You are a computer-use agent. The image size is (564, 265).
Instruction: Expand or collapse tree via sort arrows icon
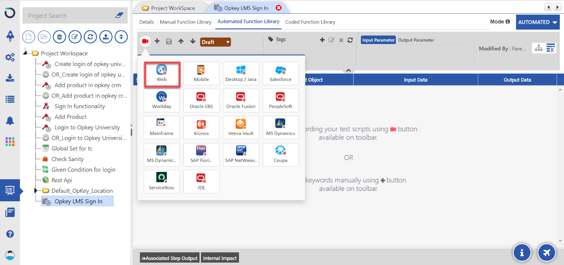[121, 37]
